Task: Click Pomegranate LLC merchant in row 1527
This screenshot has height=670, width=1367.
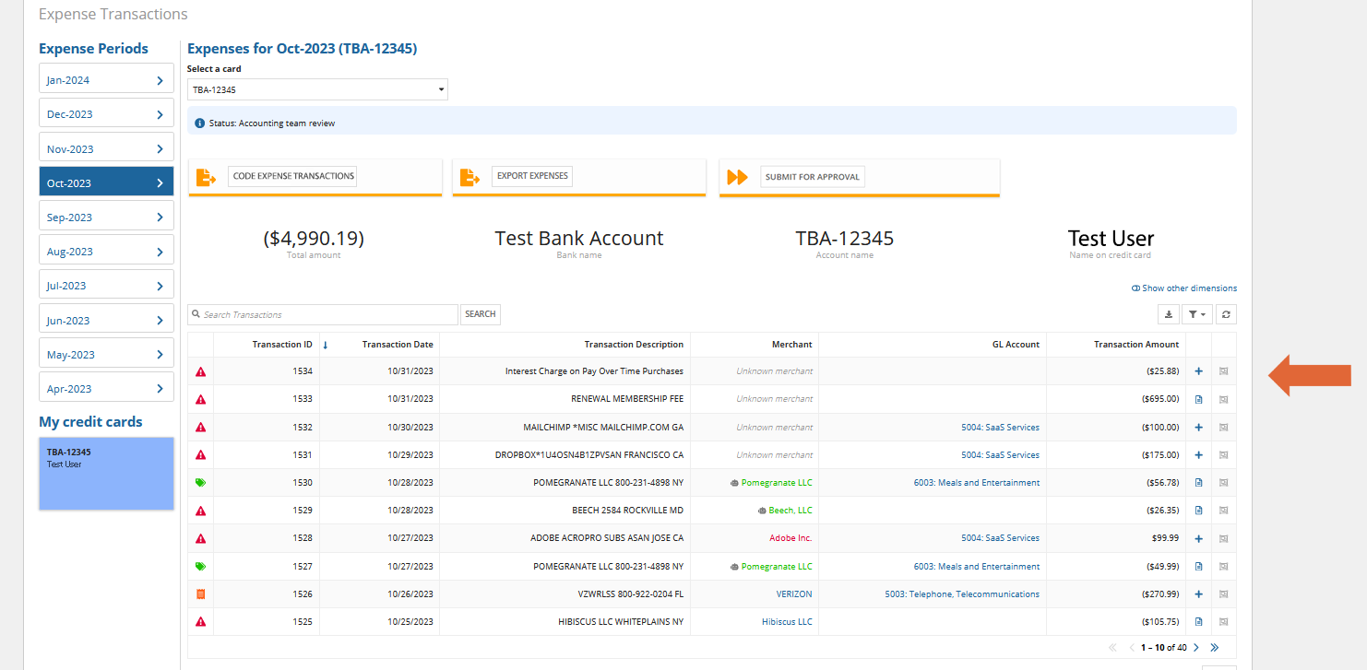Action: (777, 567)
